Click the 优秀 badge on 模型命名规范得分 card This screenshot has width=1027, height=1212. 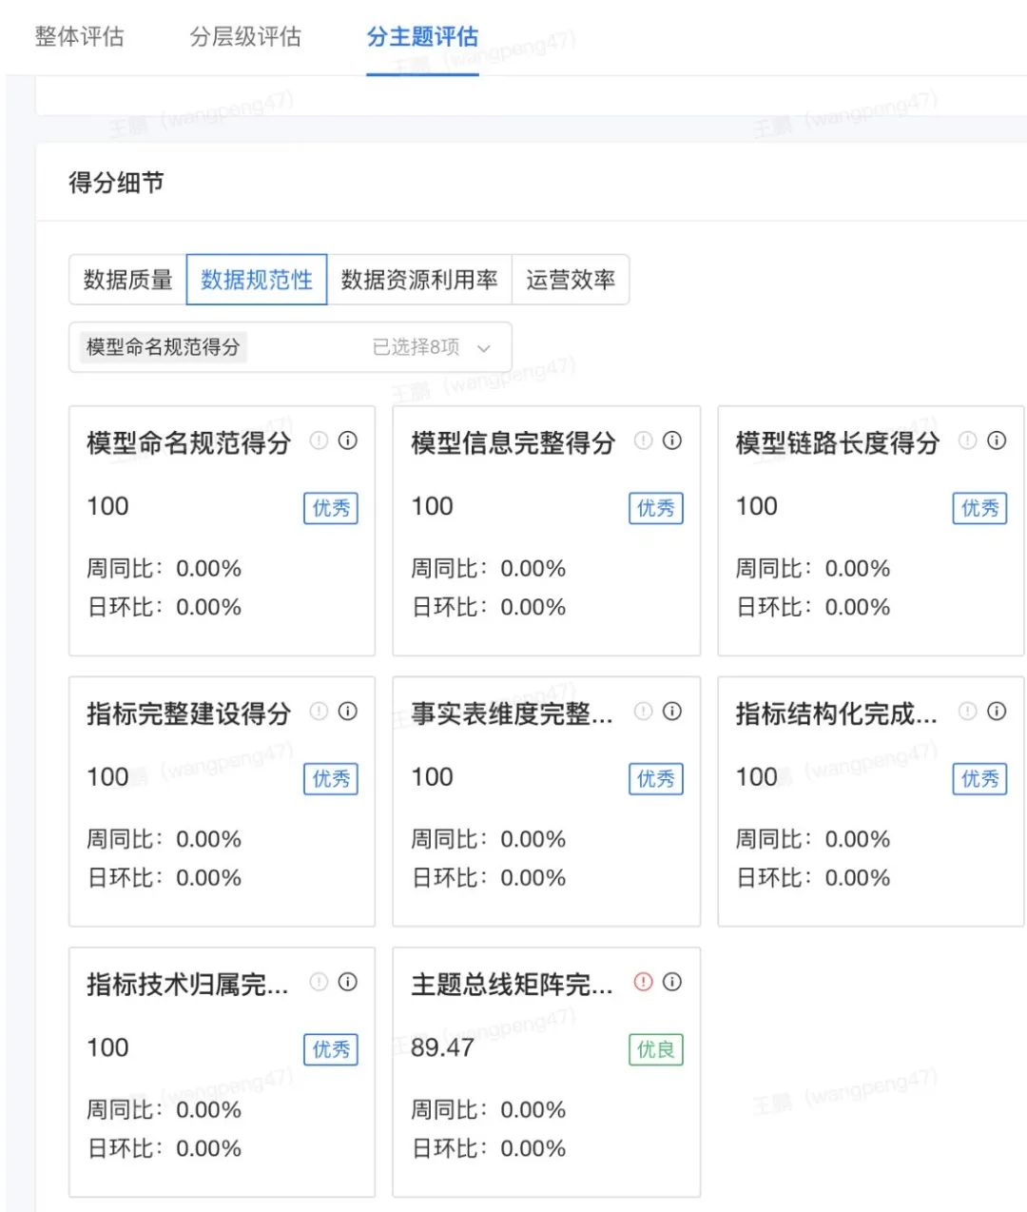tap(330, 509)
